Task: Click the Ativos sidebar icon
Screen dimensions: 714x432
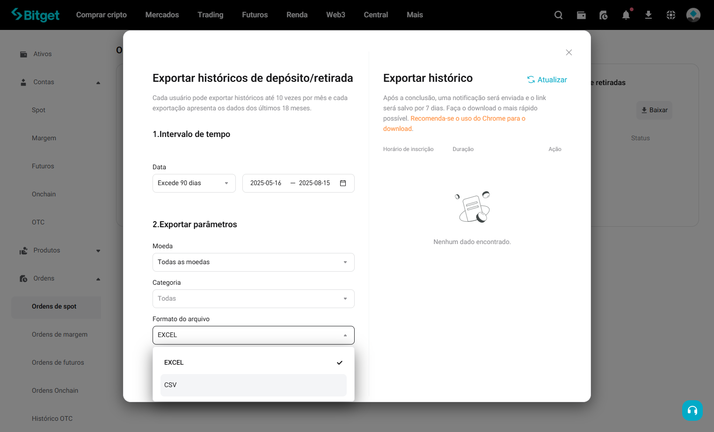Action: [x=23, y=54]
